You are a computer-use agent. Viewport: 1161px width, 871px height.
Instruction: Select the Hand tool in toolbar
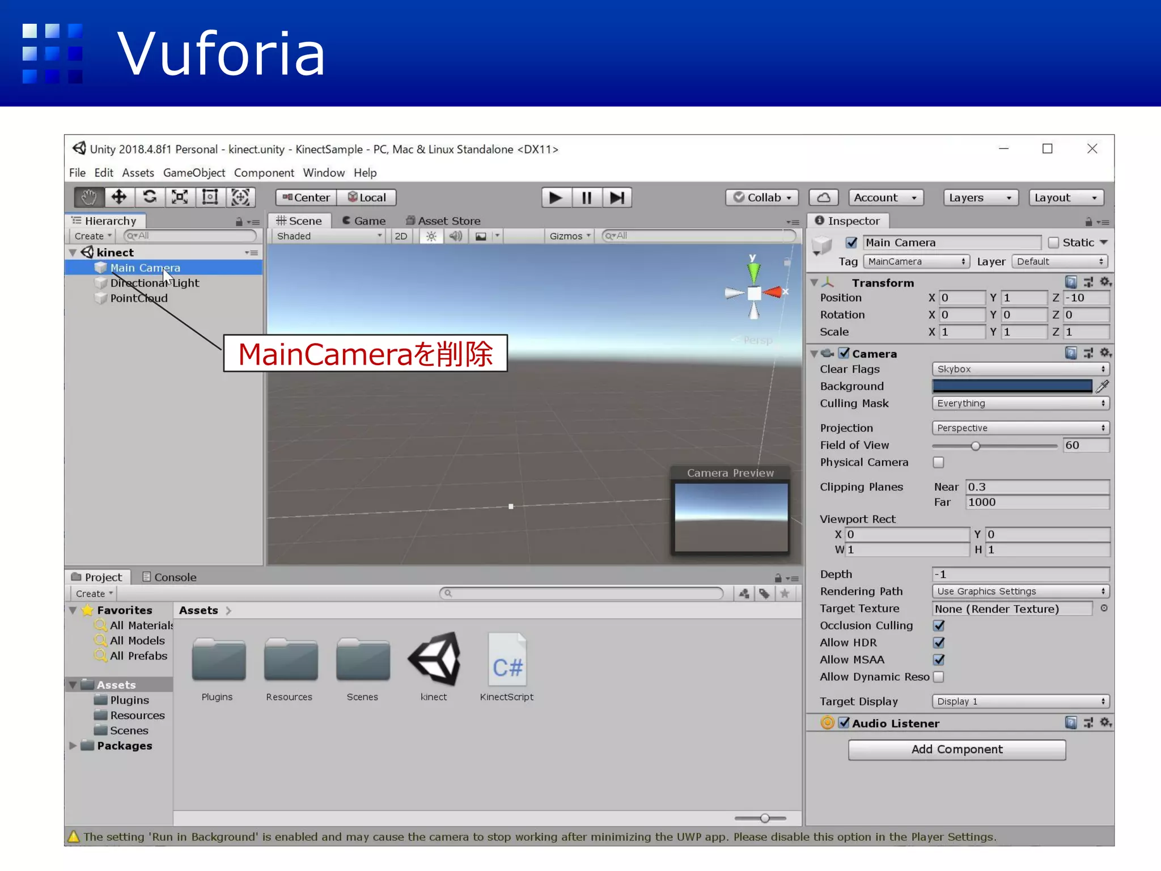89,197
